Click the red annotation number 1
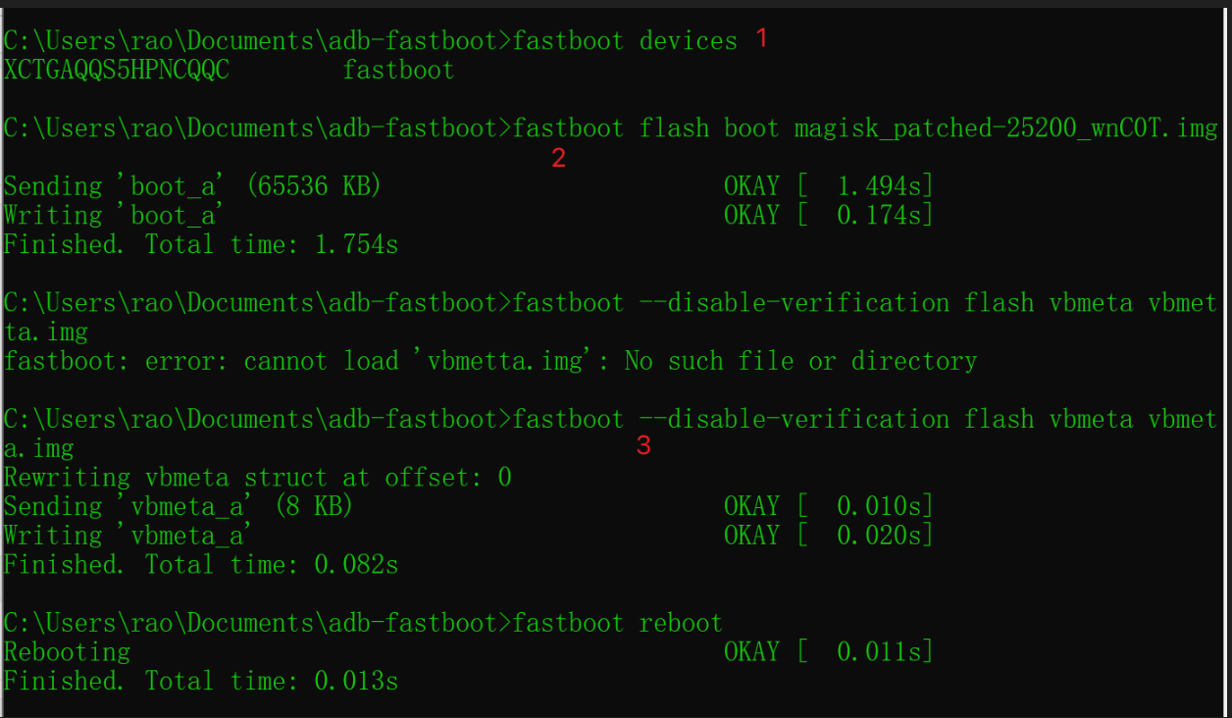 [x=761, y=39]
